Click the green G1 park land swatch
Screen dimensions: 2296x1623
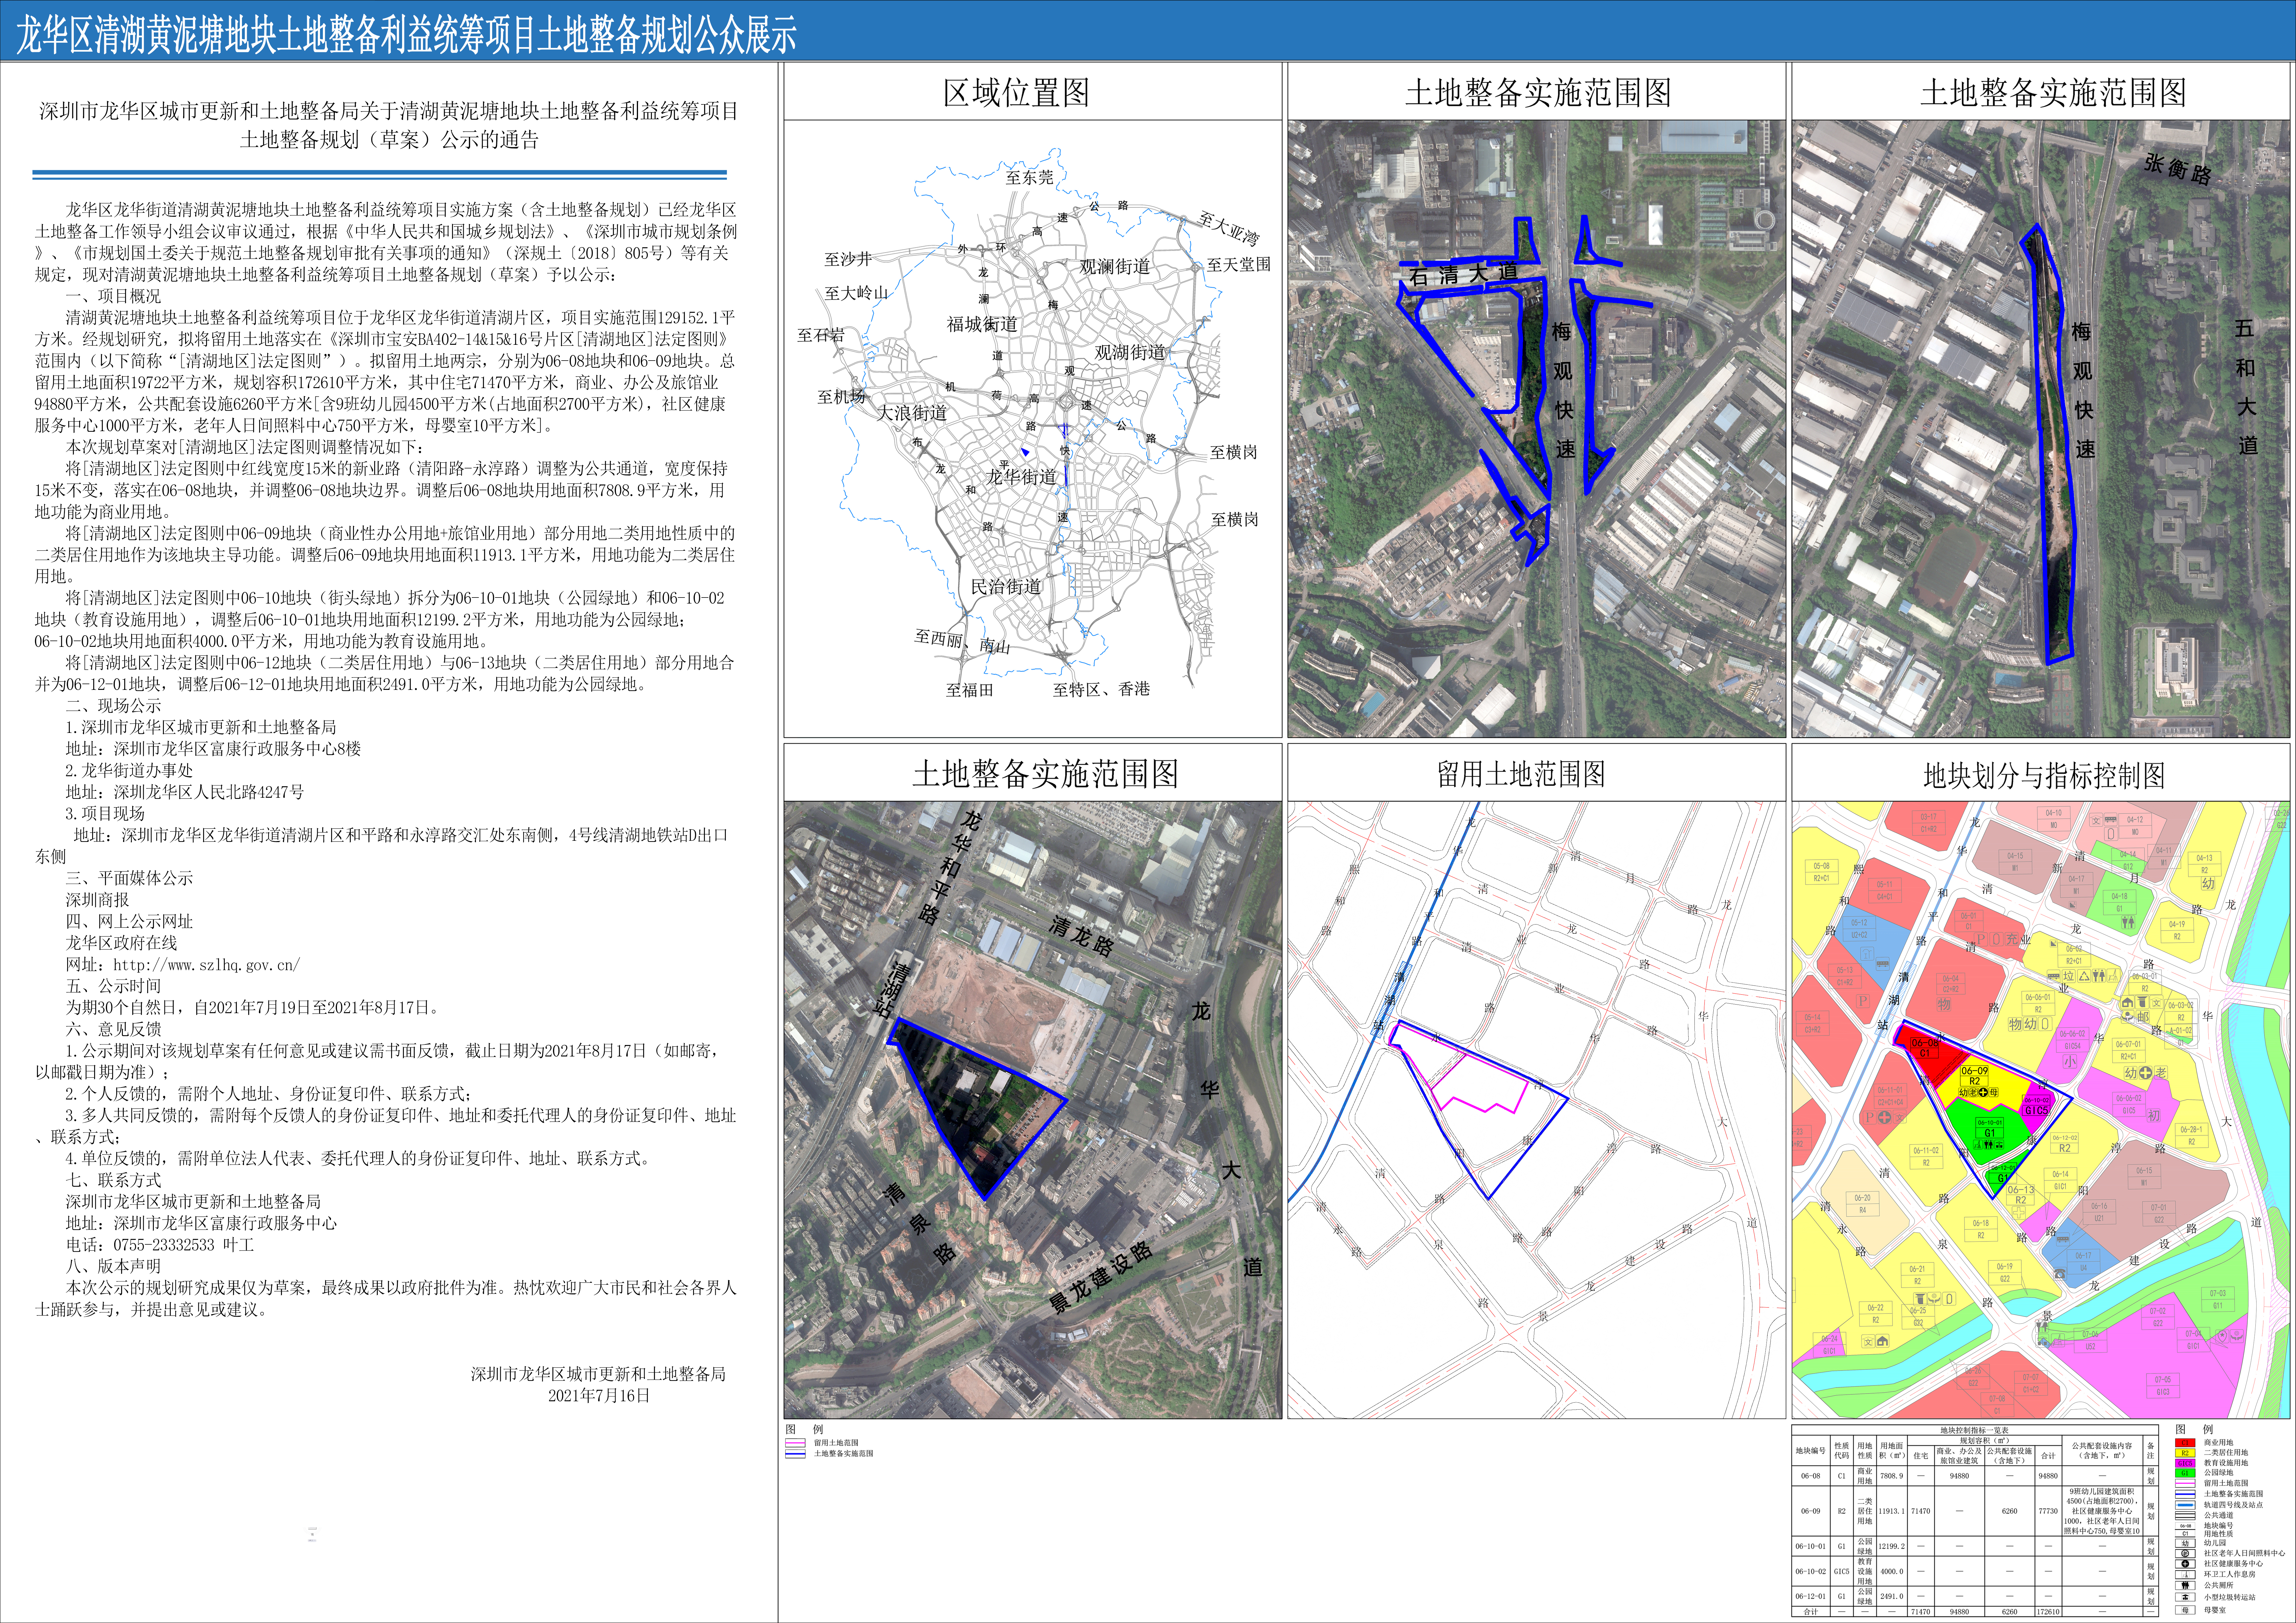click(2185, 1473)
